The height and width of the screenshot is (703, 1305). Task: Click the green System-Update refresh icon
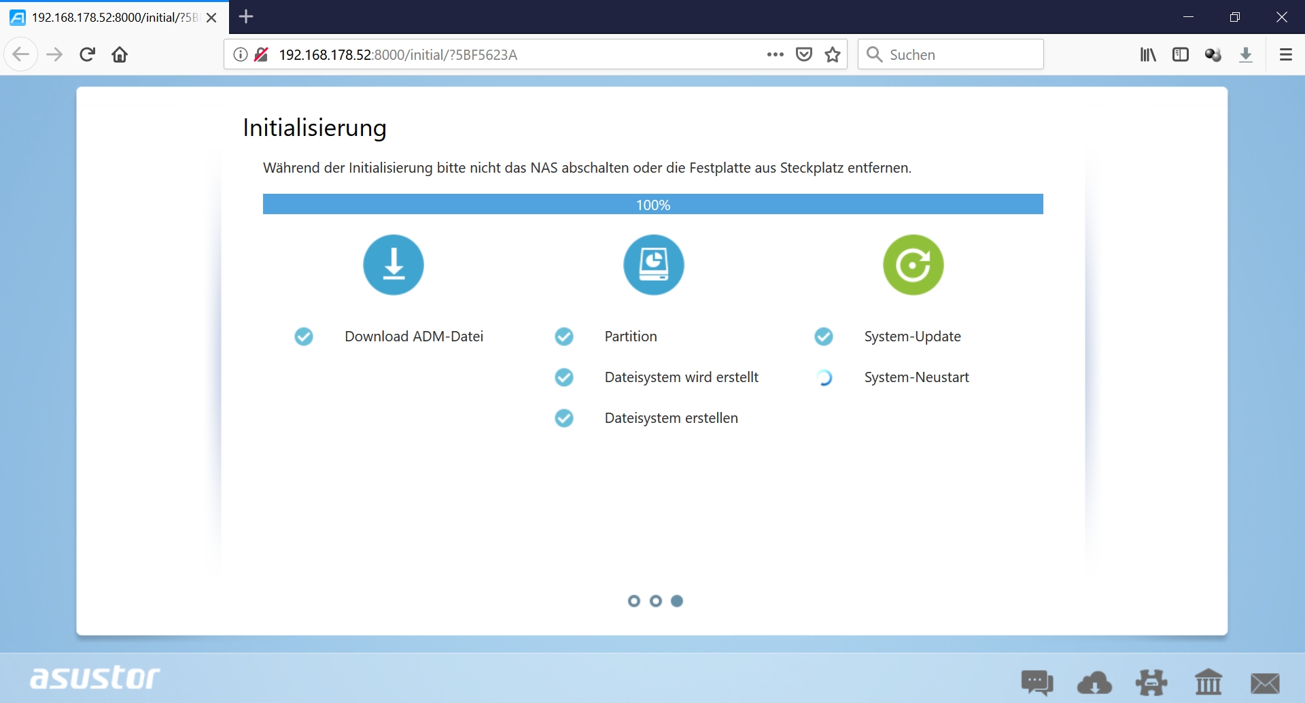coord(913,264)
